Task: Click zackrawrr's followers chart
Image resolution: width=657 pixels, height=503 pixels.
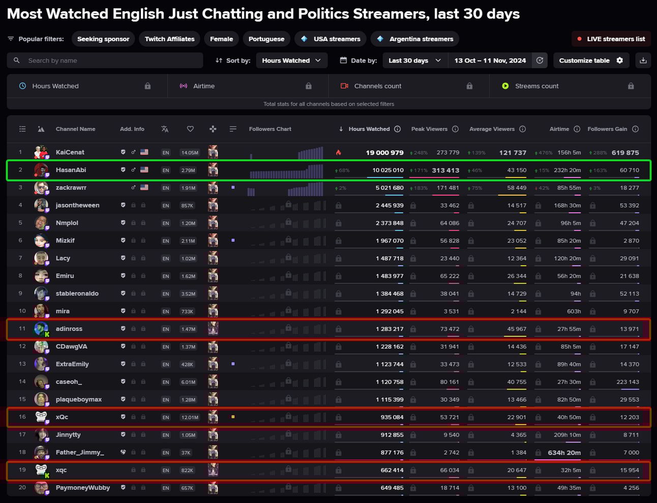Action: pos(286,188)
